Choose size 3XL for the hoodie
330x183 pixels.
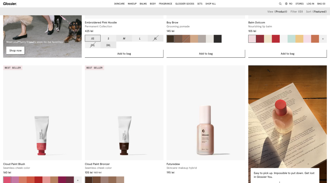coord(108,45)
